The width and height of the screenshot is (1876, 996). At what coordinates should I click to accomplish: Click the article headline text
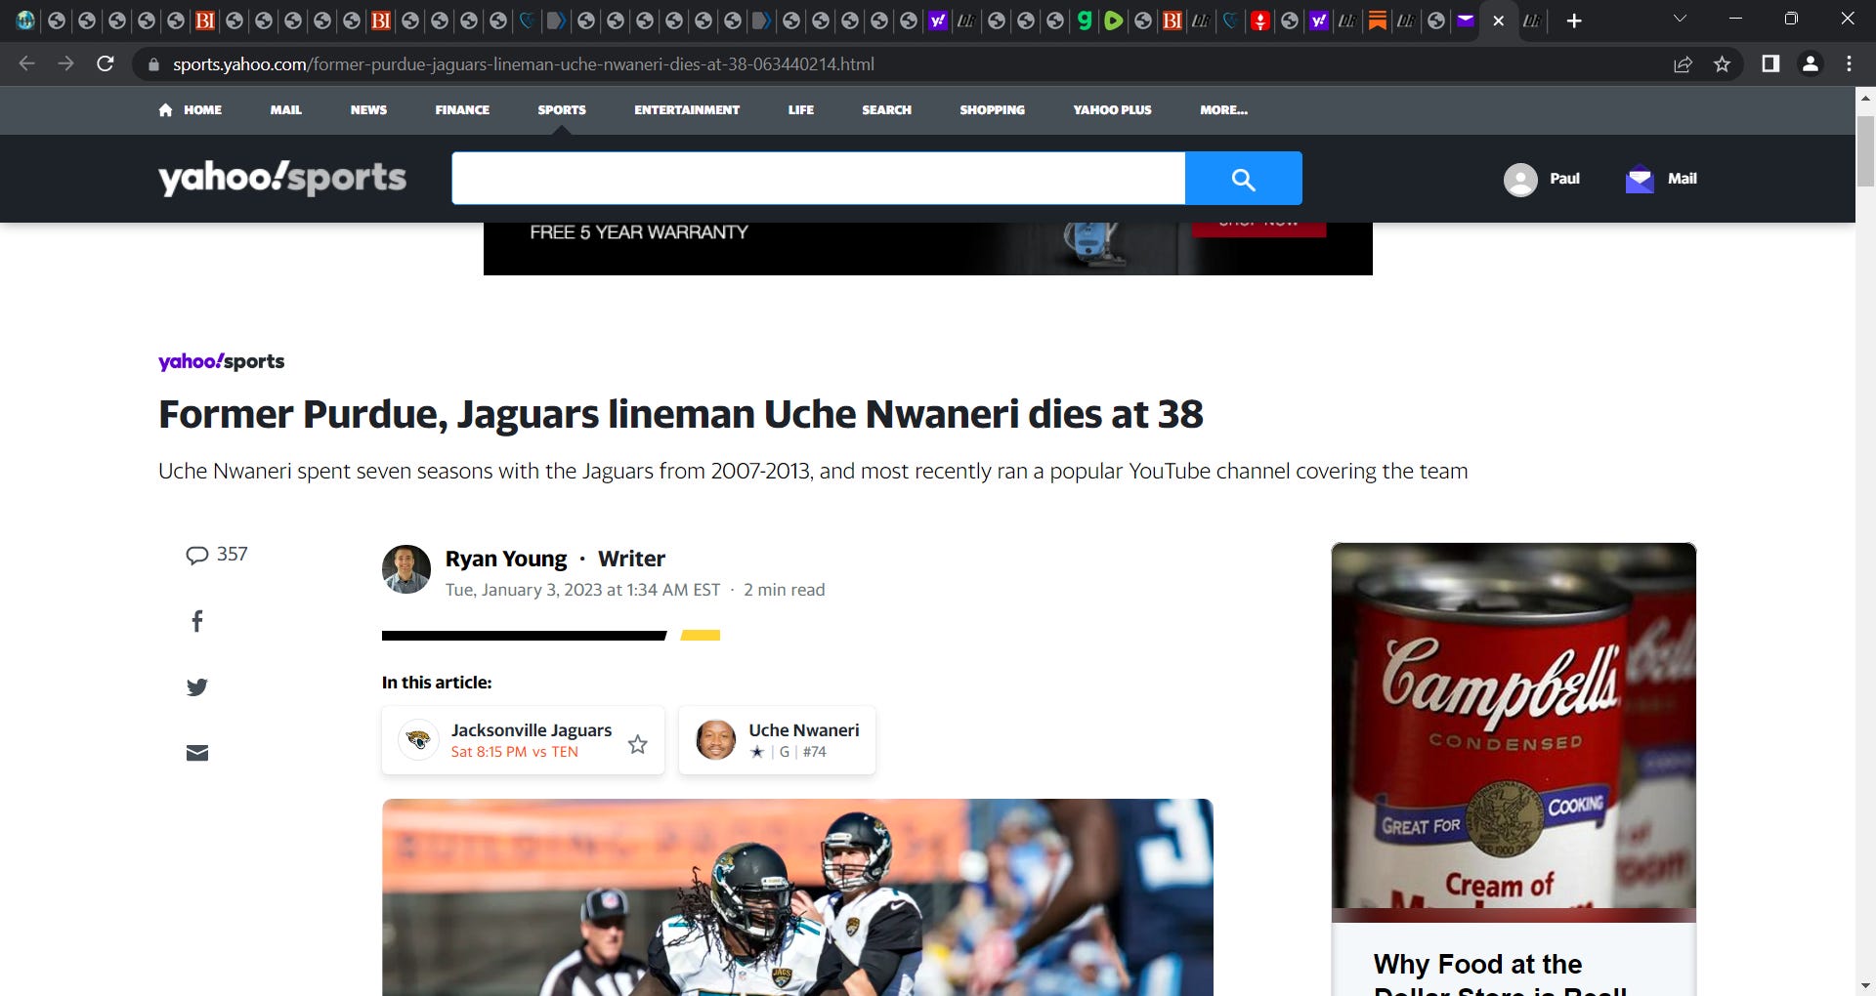[681, 414]
